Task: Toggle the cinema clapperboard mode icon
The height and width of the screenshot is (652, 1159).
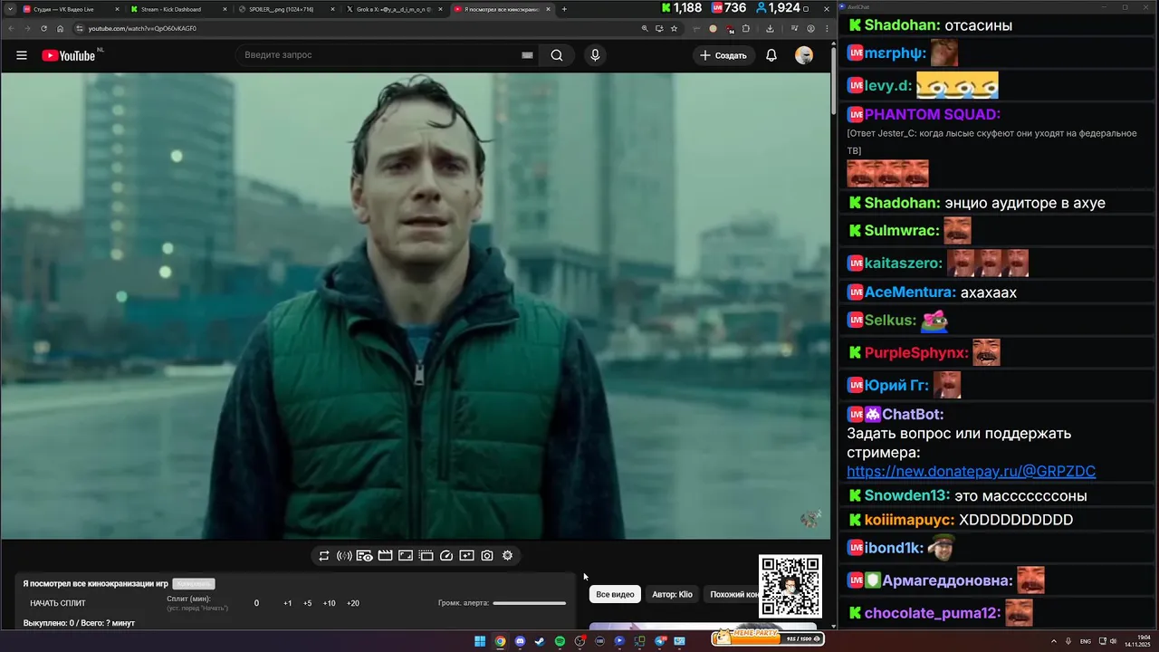Action: tap(385, 556)
